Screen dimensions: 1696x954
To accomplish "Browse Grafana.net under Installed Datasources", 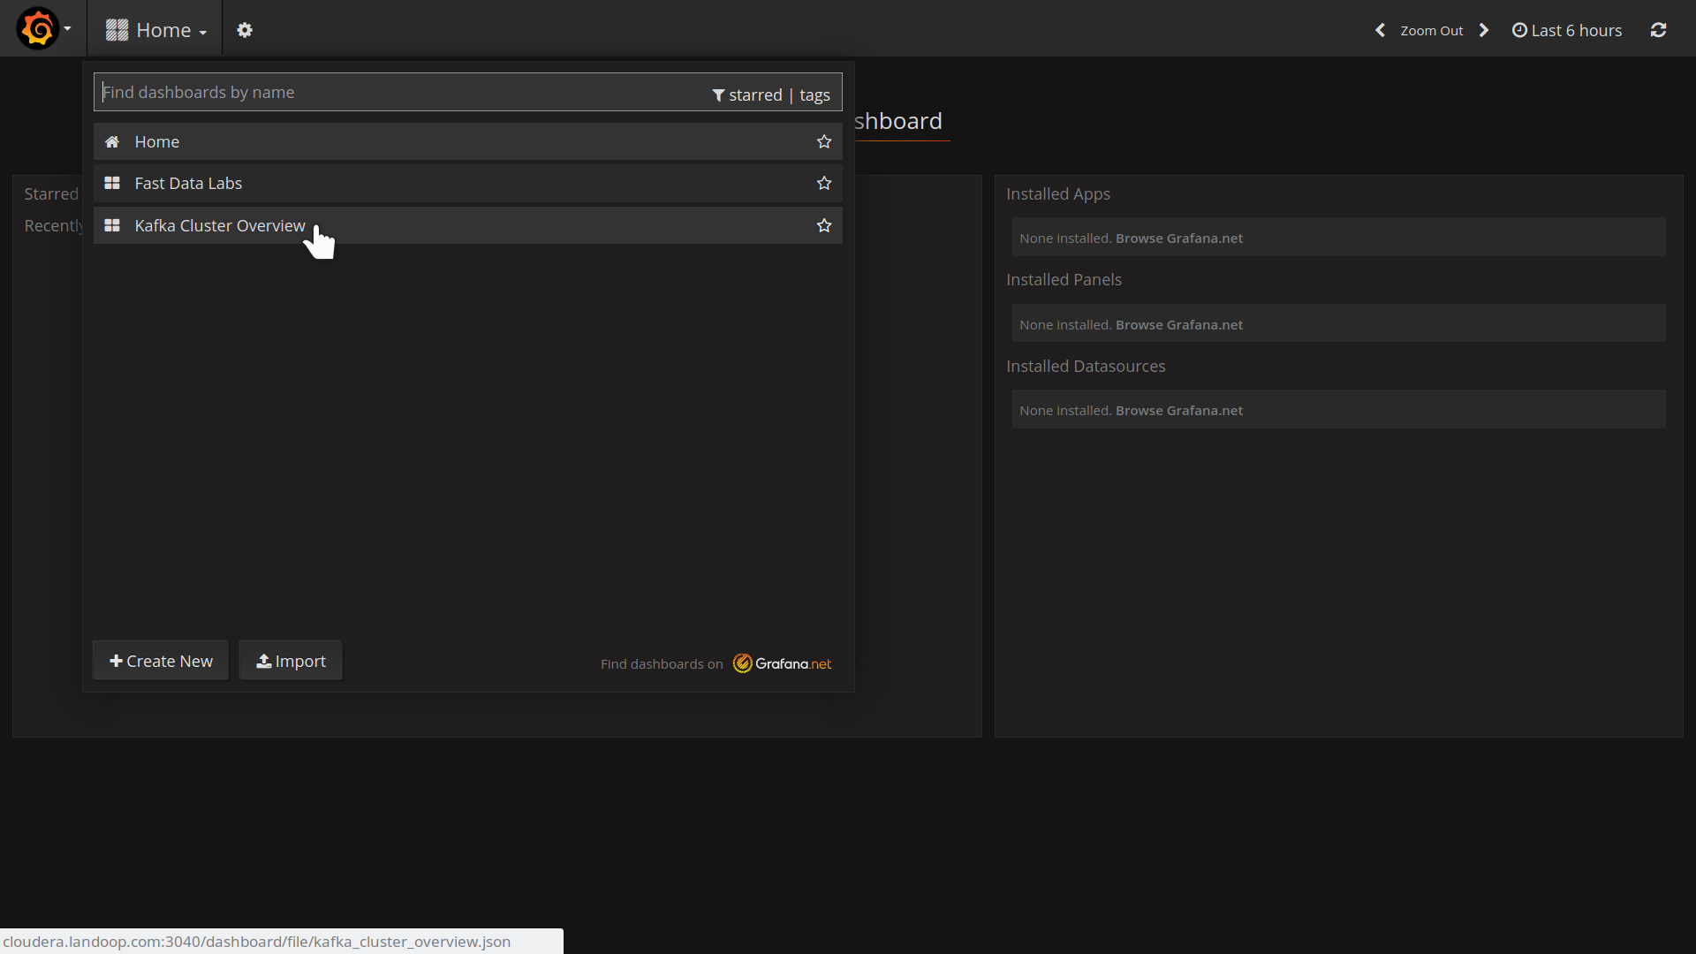I will click(x=1178, y=411).
